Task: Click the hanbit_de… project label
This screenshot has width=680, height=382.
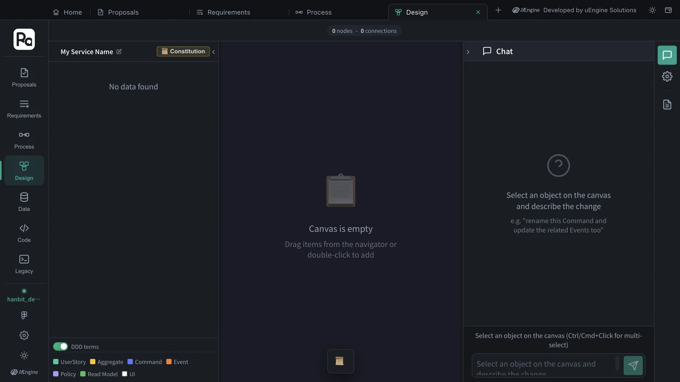Action: pos(24,299)
